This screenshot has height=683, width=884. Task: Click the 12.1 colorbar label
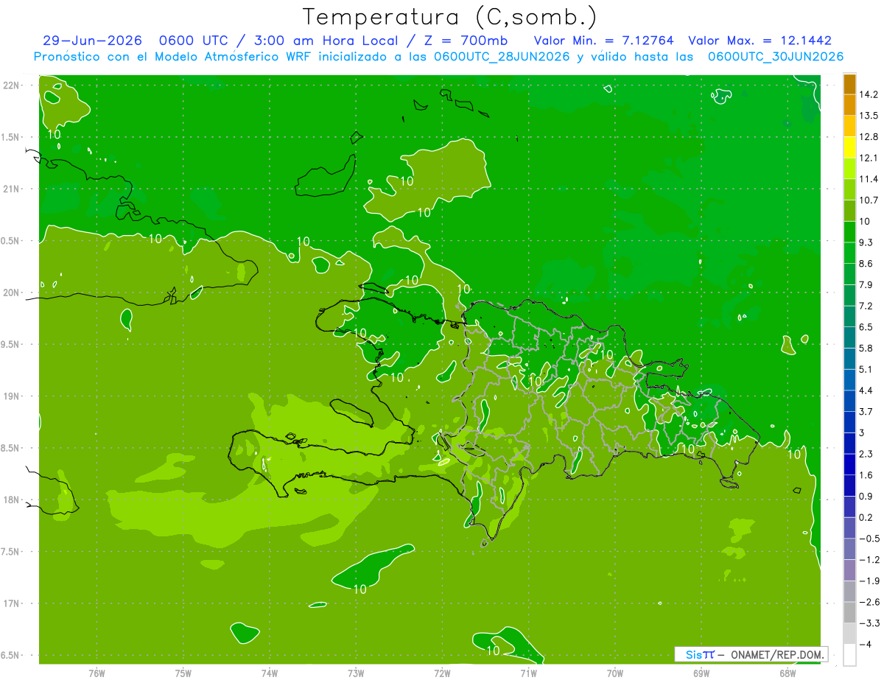(x=869, y=158)
